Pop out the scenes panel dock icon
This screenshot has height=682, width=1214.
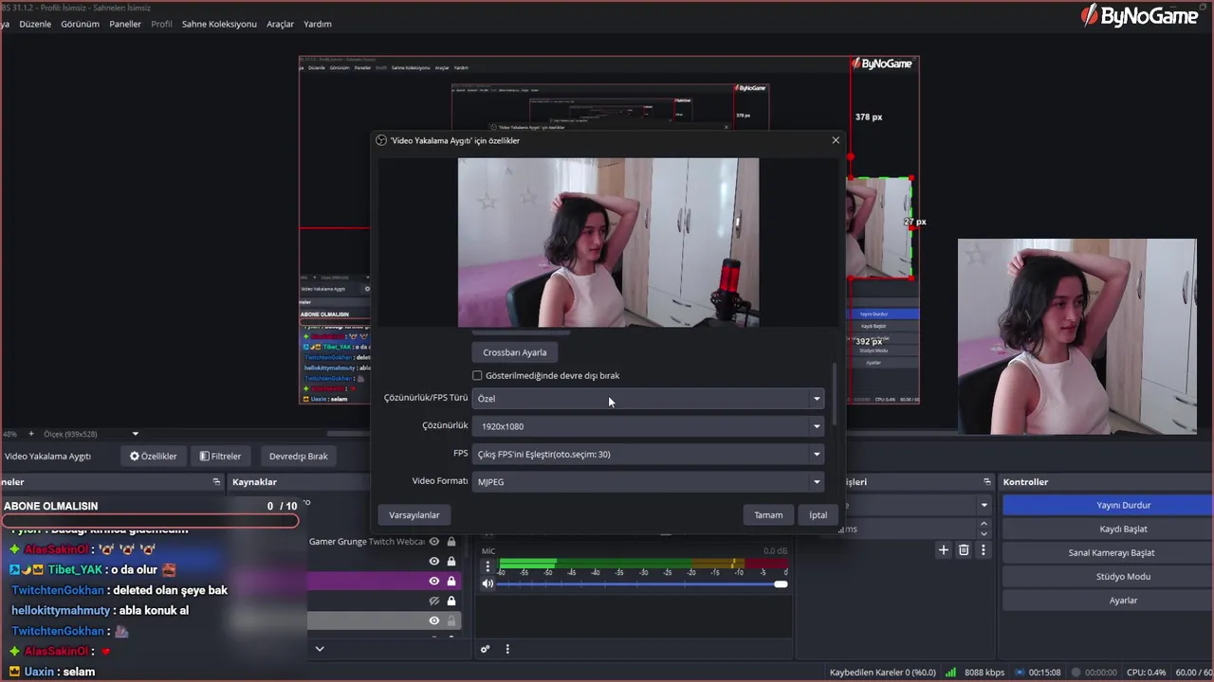click(x=216, y=482)
